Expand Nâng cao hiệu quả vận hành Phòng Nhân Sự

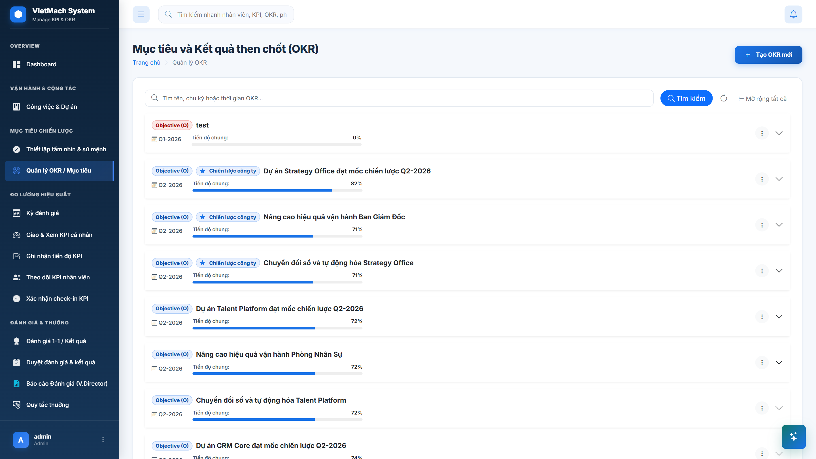coord(779,362)
